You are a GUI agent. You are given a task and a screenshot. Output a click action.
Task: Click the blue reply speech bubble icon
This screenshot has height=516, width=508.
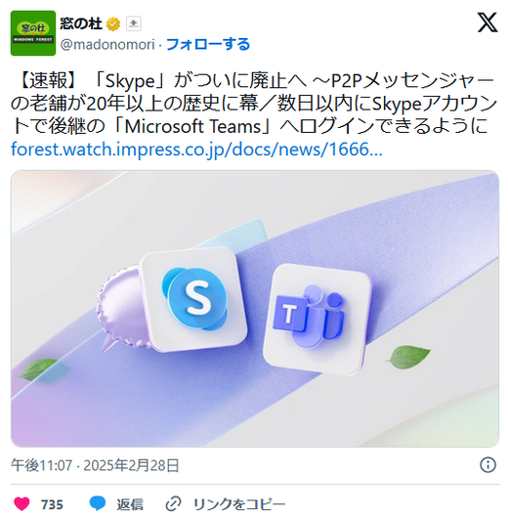click(98, 503)
